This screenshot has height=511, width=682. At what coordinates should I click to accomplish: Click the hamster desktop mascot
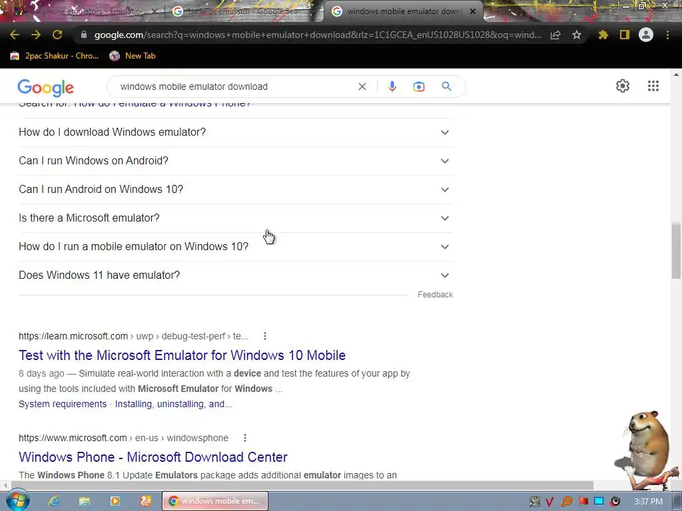click(x=647, y=450)
